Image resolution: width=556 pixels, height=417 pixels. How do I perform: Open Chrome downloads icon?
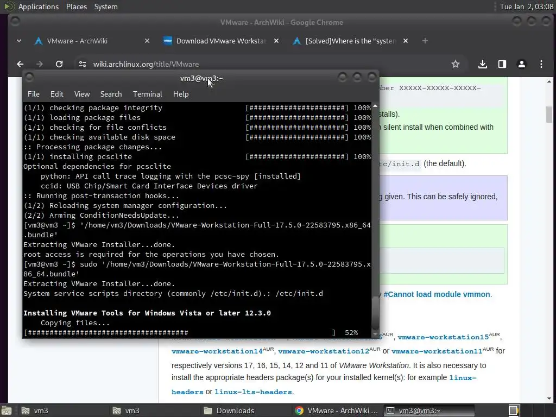click(482, 64)
